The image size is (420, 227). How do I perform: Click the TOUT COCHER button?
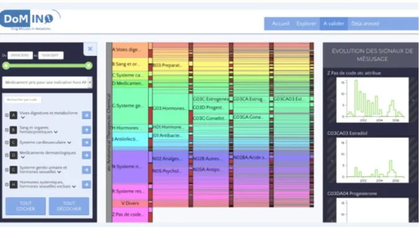[25, 206]
